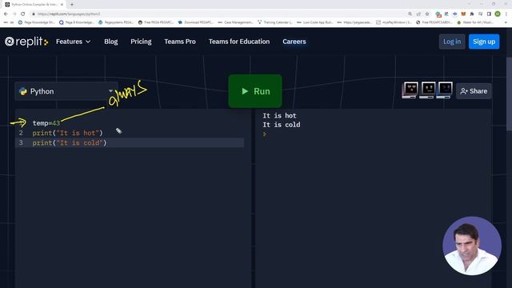
Task: Open the Extensions puzzle icon
Action: (472, 14)
